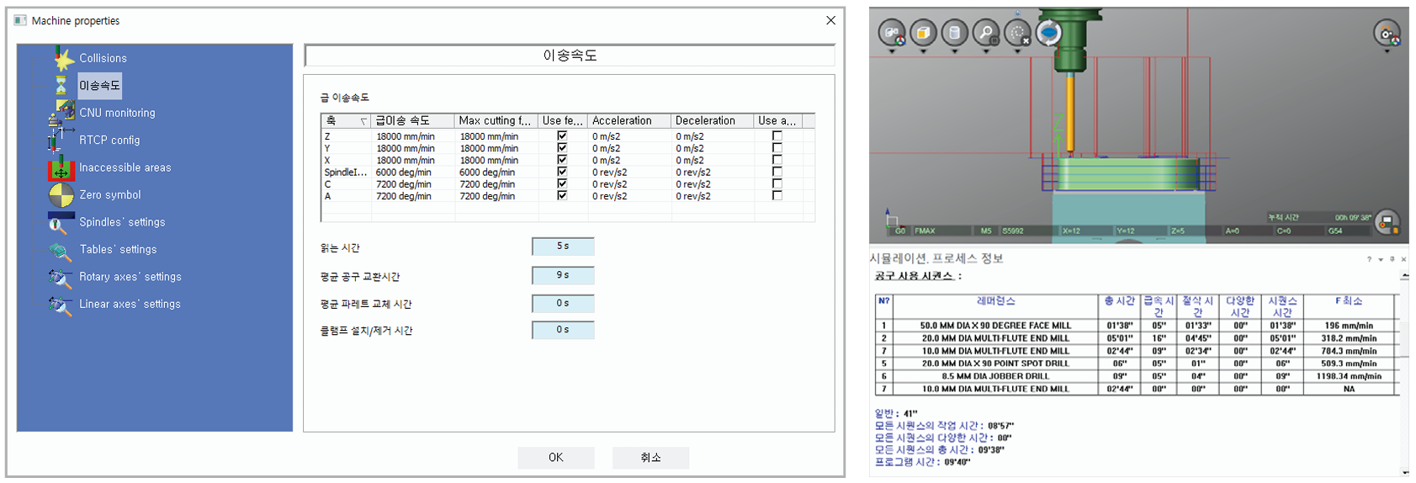Enable Use acceleration checkbox for SpindleI row

(777, 172)
